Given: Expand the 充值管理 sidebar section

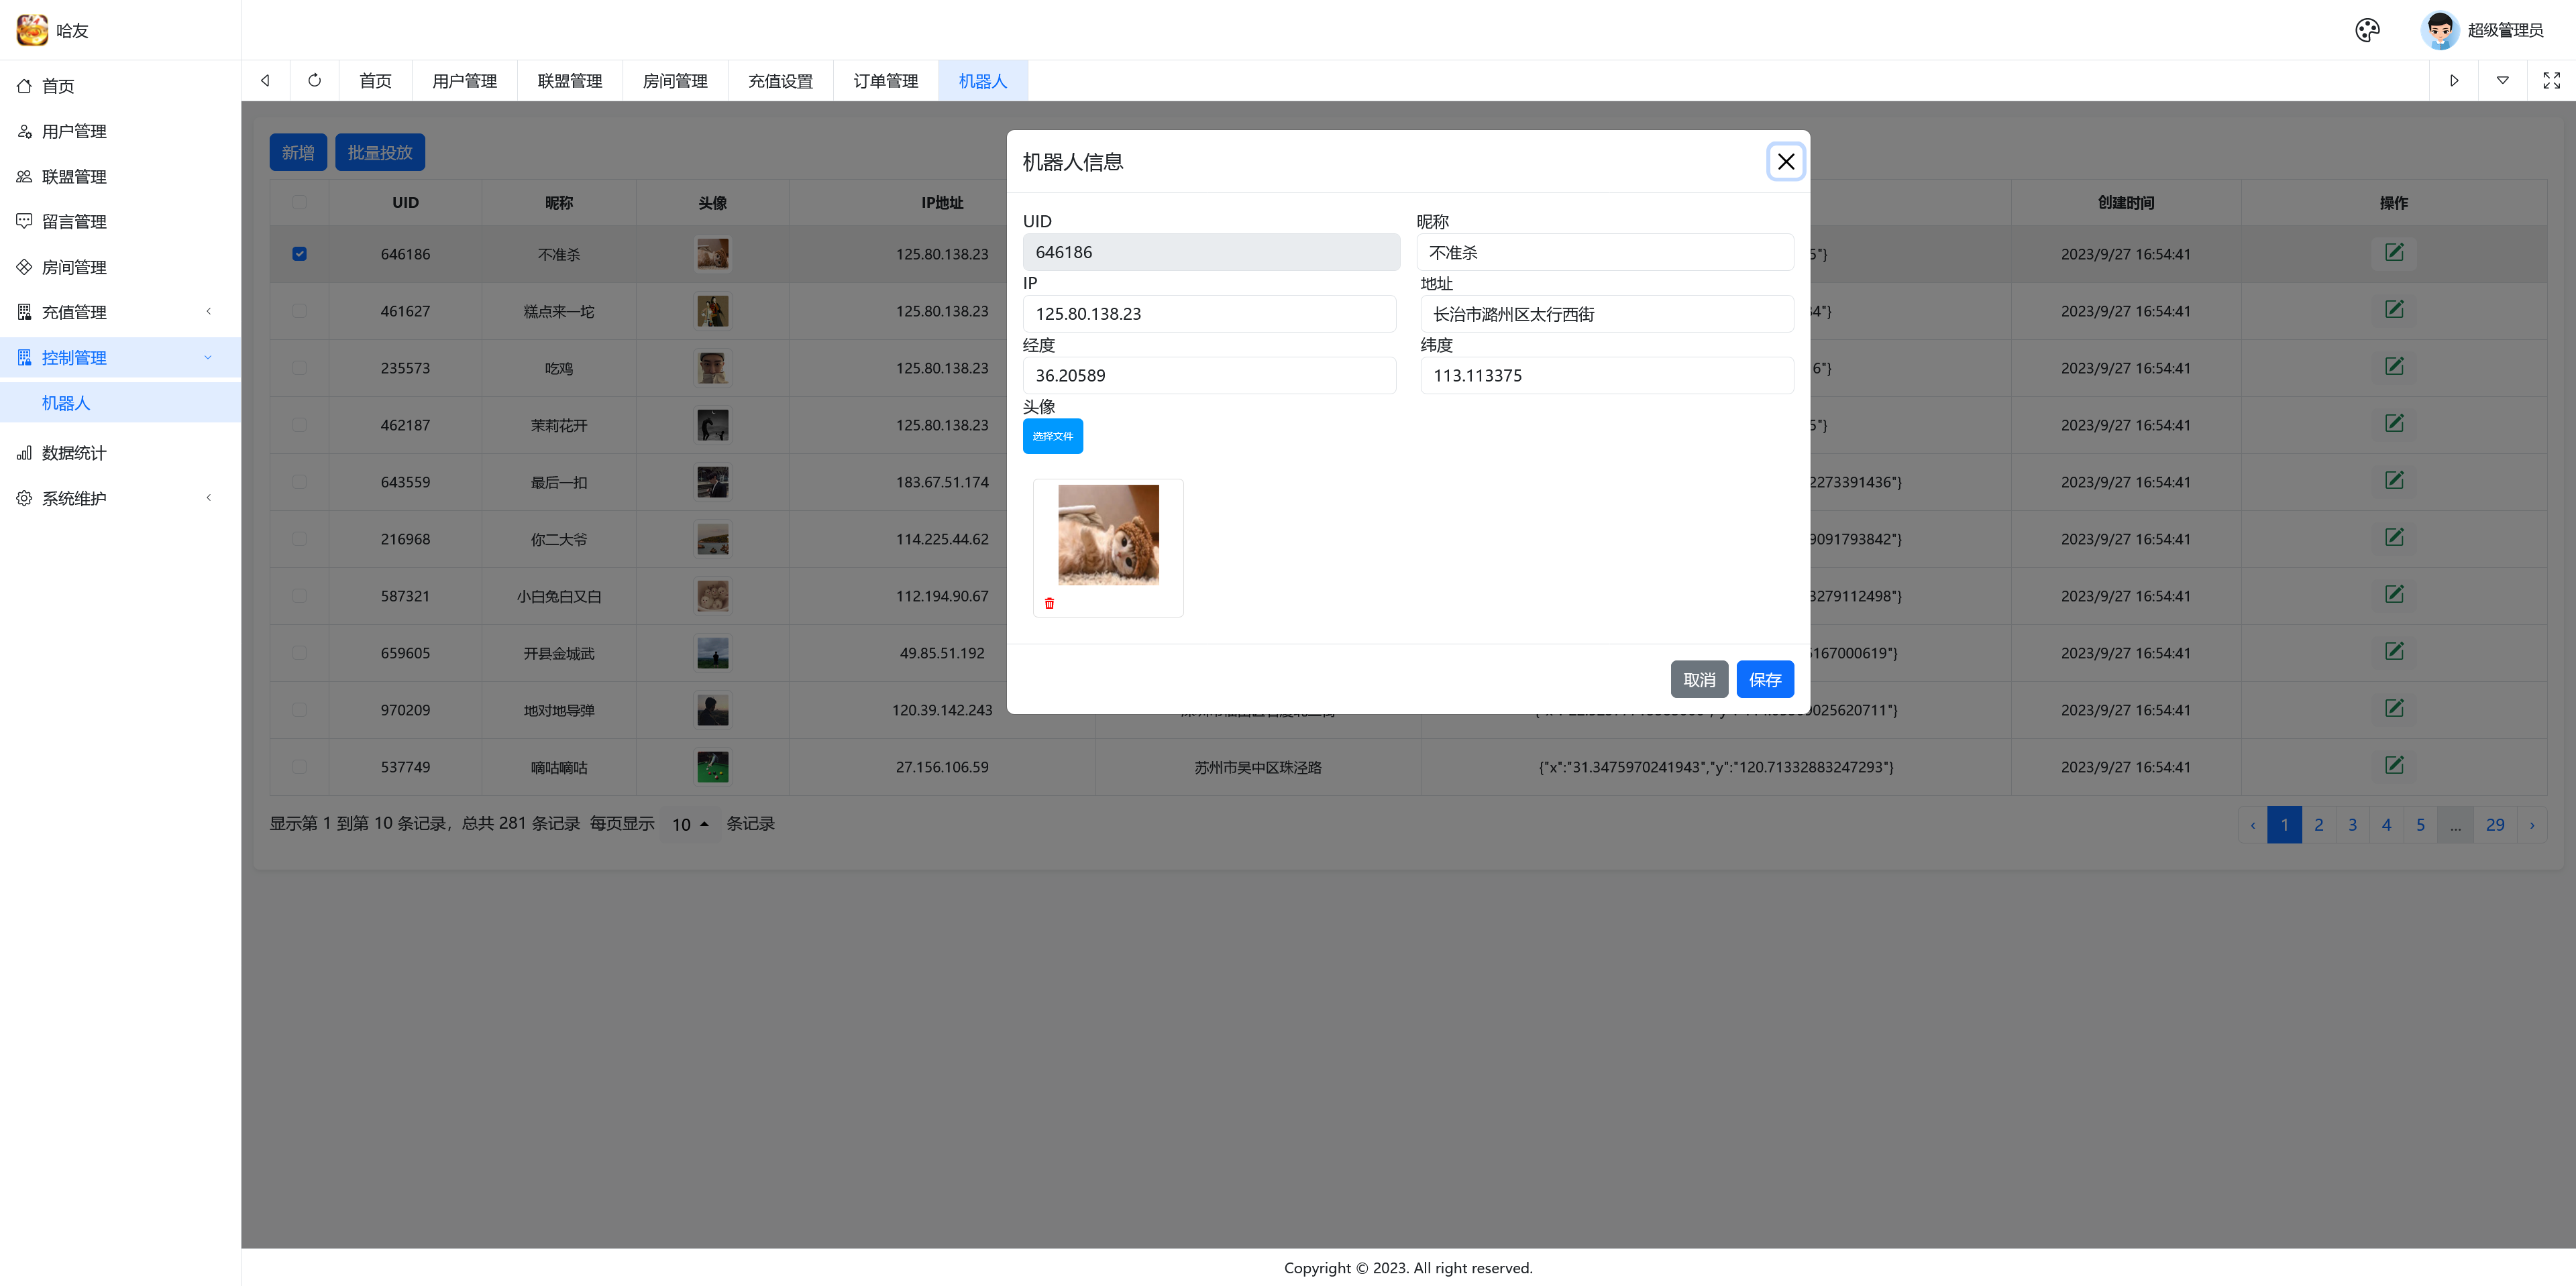Looking at the screenshot, I should (74, 310).
